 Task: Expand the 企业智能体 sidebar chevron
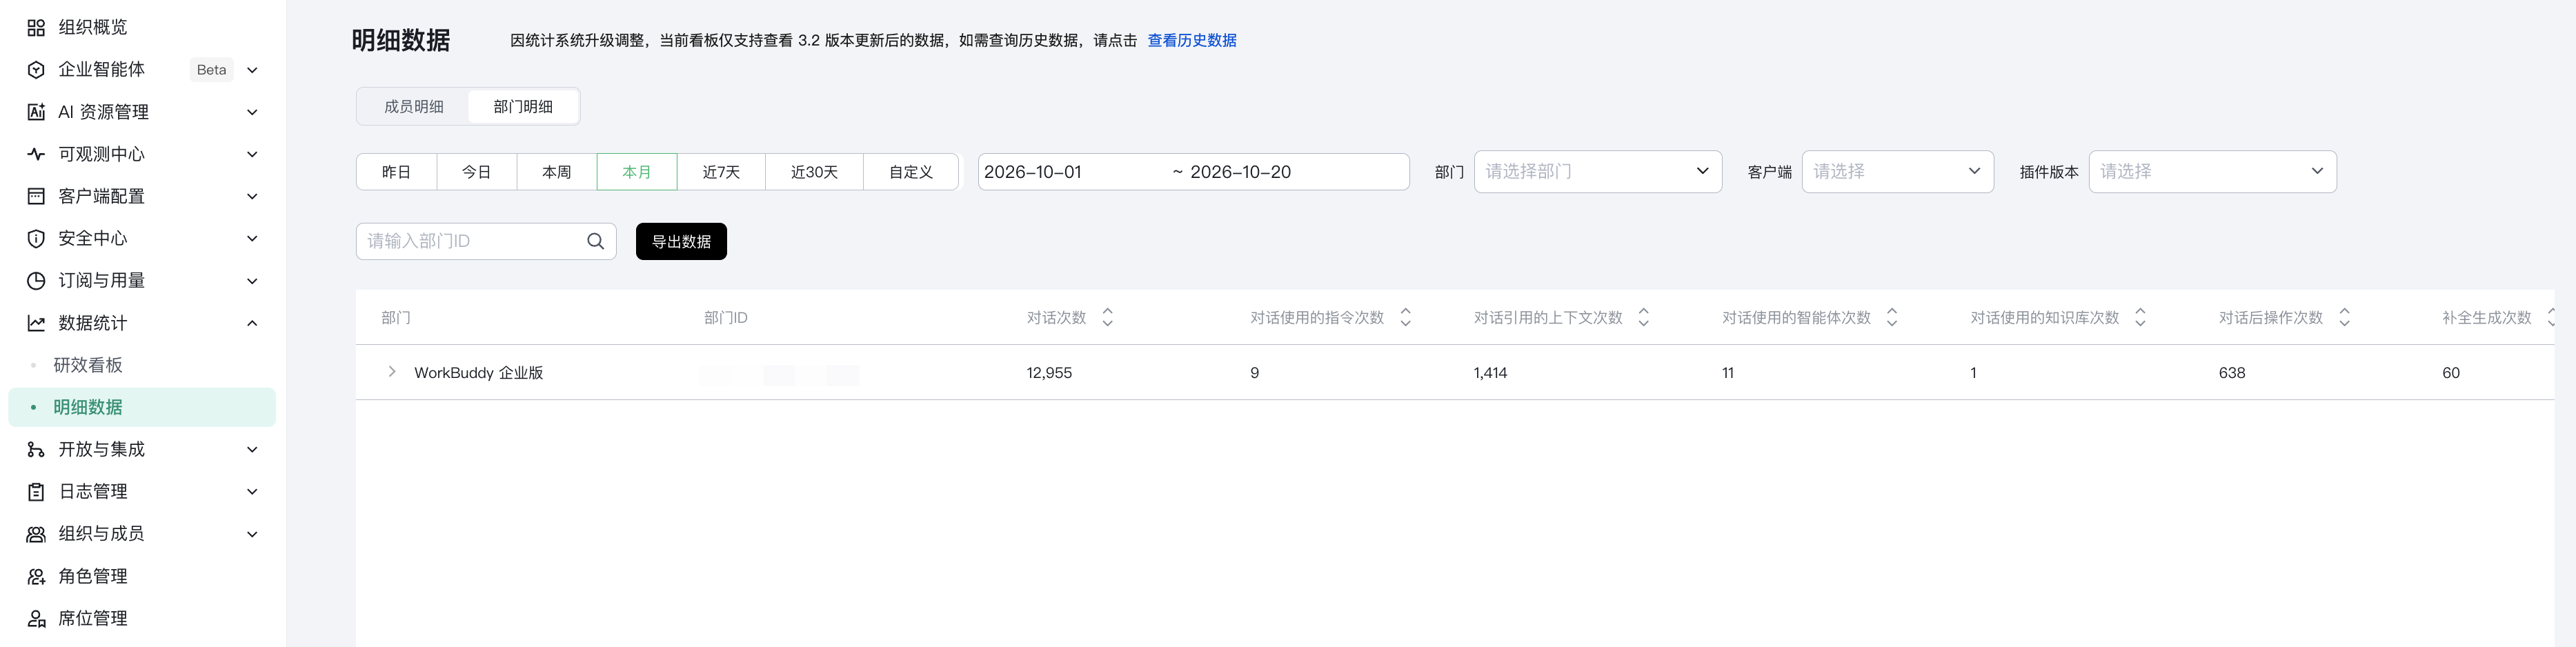[252, 70]
